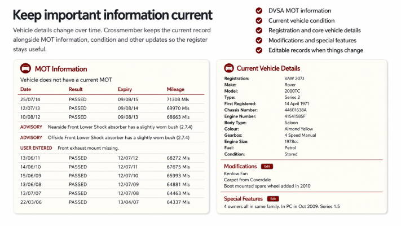Click the Current Vehicle Details heading
This screenshot has width=401, height=226.
[268, 68]
